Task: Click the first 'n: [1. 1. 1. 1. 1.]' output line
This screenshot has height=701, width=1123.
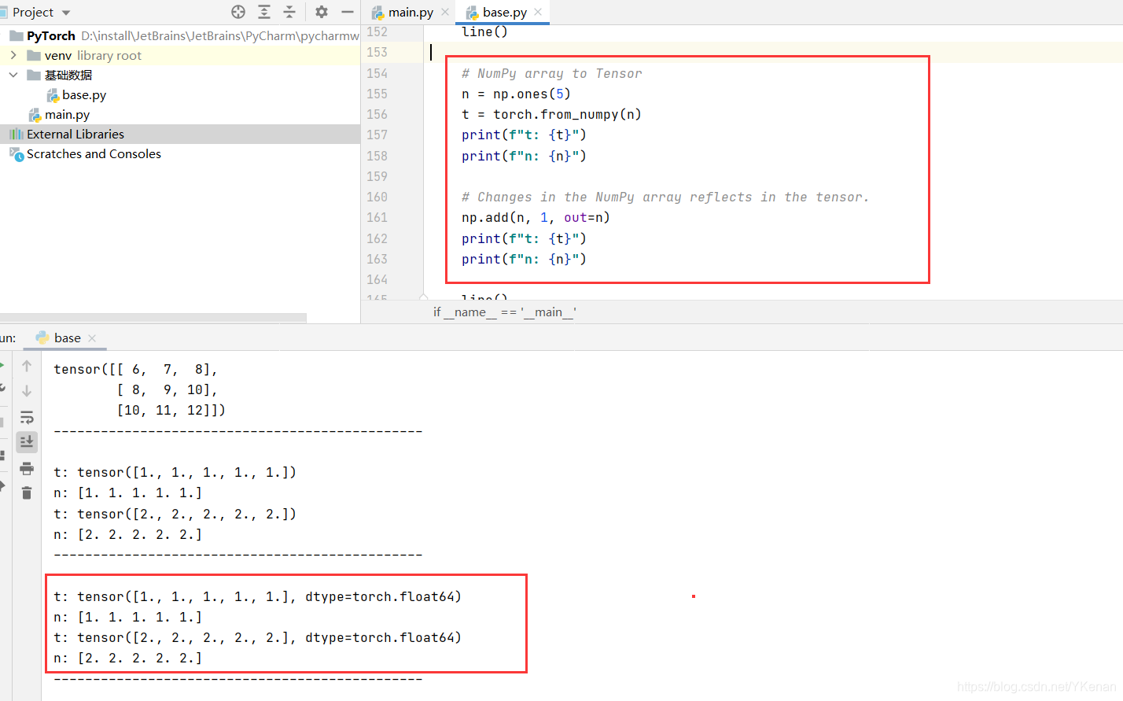Action: pos(127,493)
